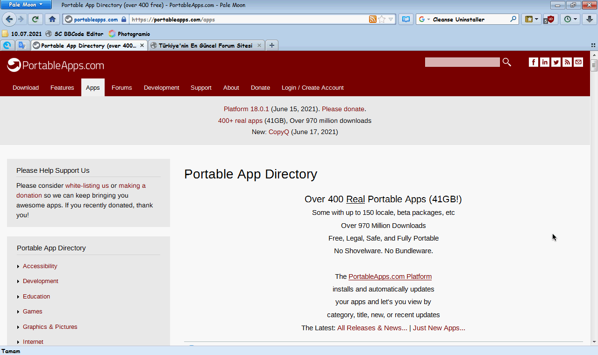Click Login / Create Account
Screen dimensions: 598x355
click(313, 88)
